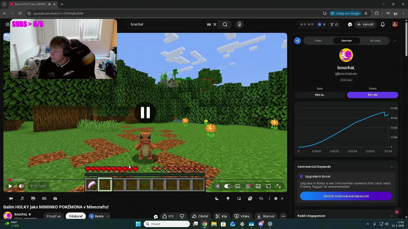Screen dimensions: 408x229
Task: Toggle the lightbulb cinema mode
Action: (x=228, y=198)
